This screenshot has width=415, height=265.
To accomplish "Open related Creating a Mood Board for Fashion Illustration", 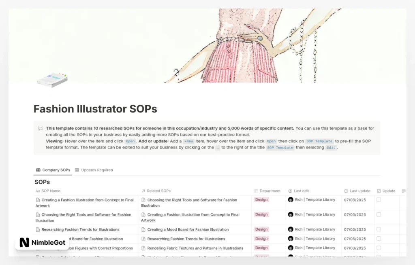I will point(188,229).
